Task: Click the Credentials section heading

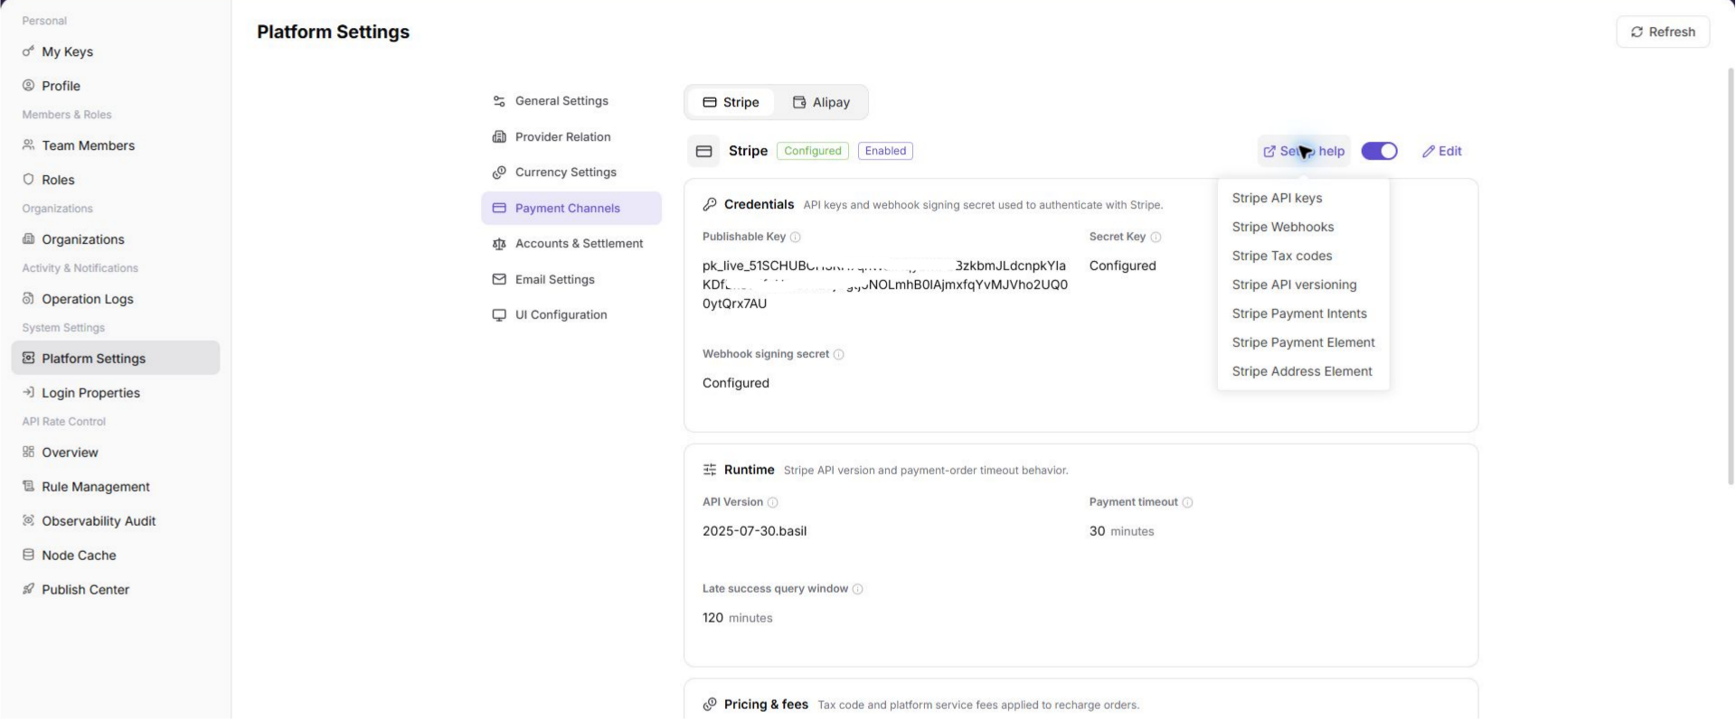Action: [x=759, y=205]
